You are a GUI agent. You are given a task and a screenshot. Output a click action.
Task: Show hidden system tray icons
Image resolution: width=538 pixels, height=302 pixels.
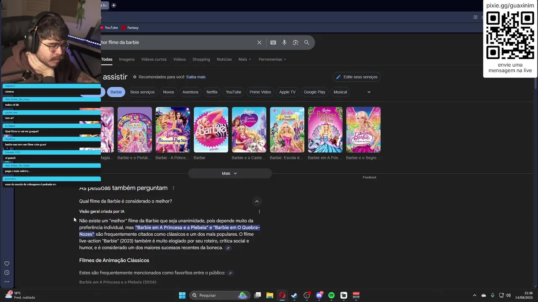coord(475,295)
